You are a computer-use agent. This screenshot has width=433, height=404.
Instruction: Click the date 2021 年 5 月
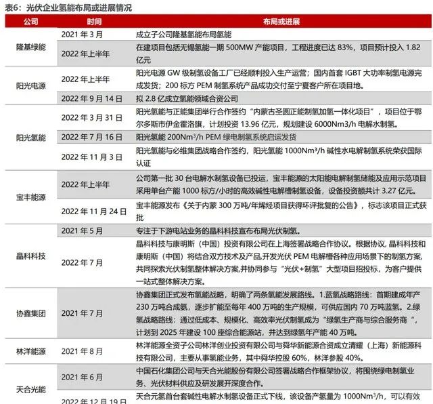[x=82, y=230]
